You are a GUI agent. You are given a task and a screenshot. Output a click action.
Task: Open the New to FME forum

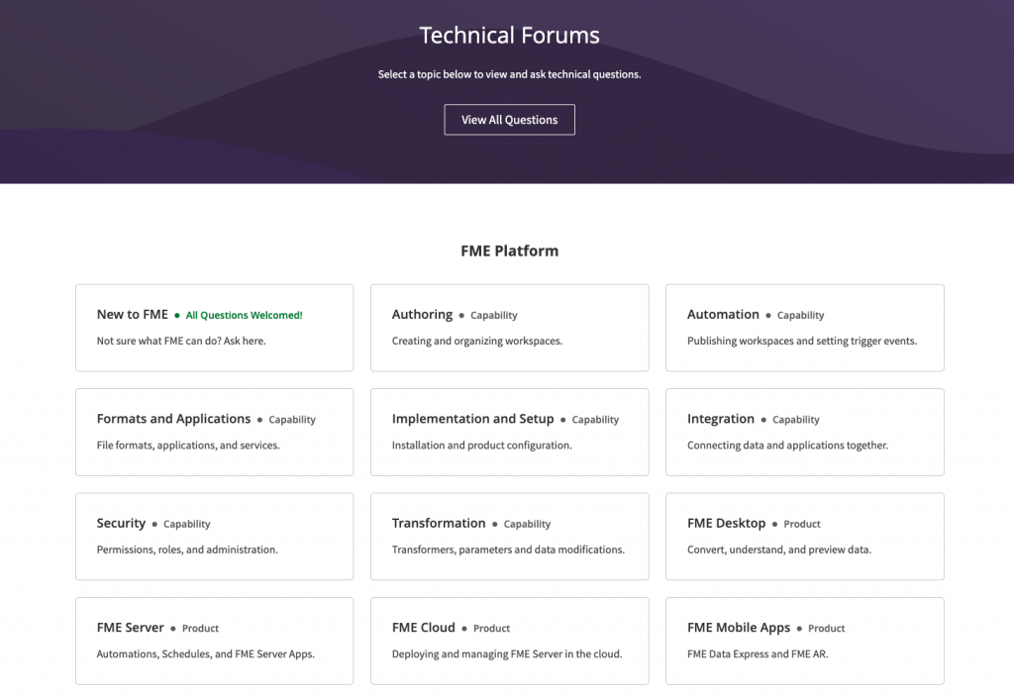[132, 314]
